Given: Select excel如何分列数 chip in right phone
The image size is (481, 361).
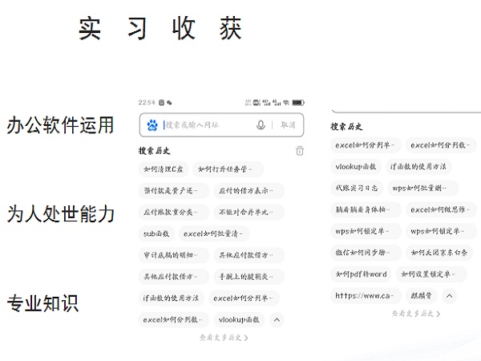Looking at the screenshot, I should pos(441,145).
